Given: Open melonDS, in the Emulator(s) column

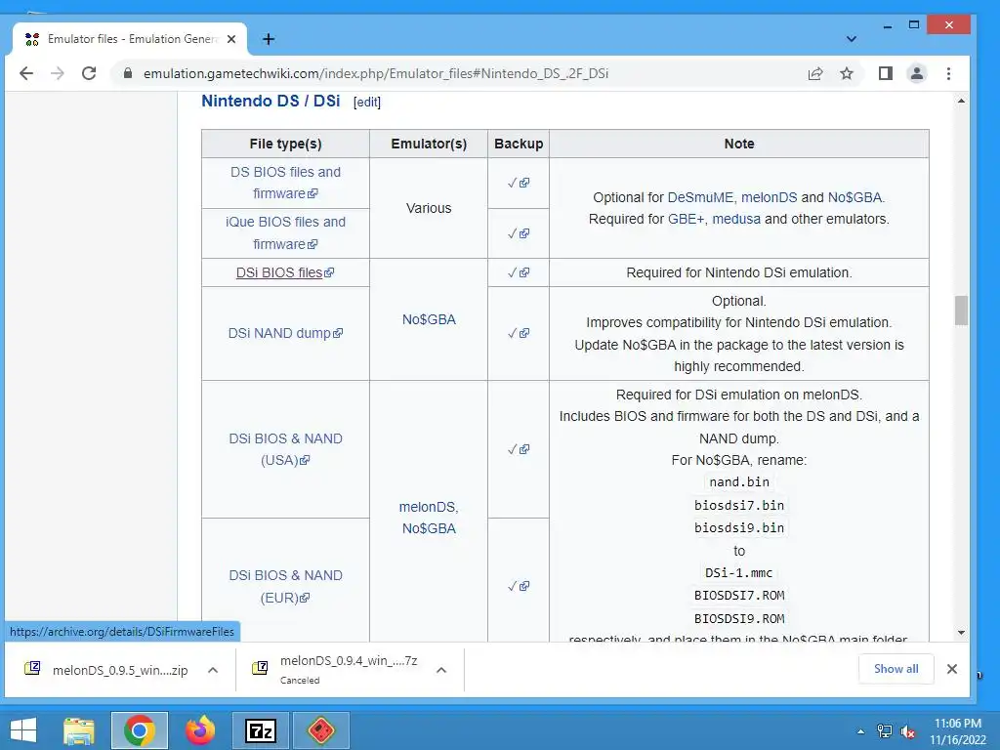Looking at the screenshot, I should pyautogui.click(x=429, y=507).
